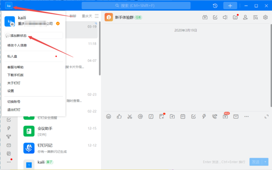Click the 会议助手 green avatar
The image size is (272, 170).
click(29, 131)
